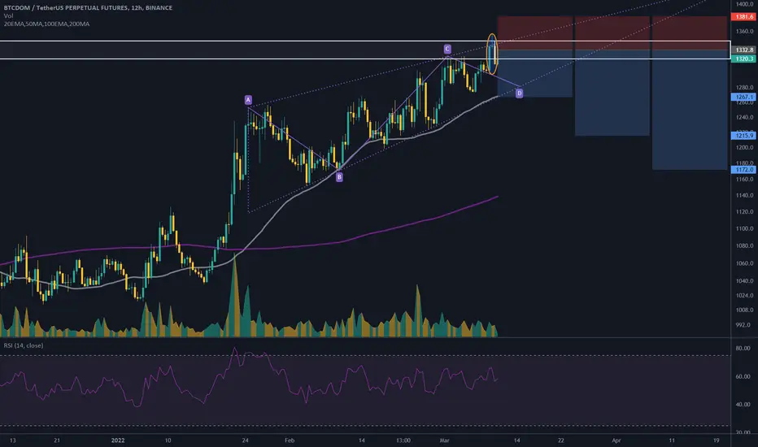
Task: Open the RSI (14, close) indicator label
Action: (24, 345)
